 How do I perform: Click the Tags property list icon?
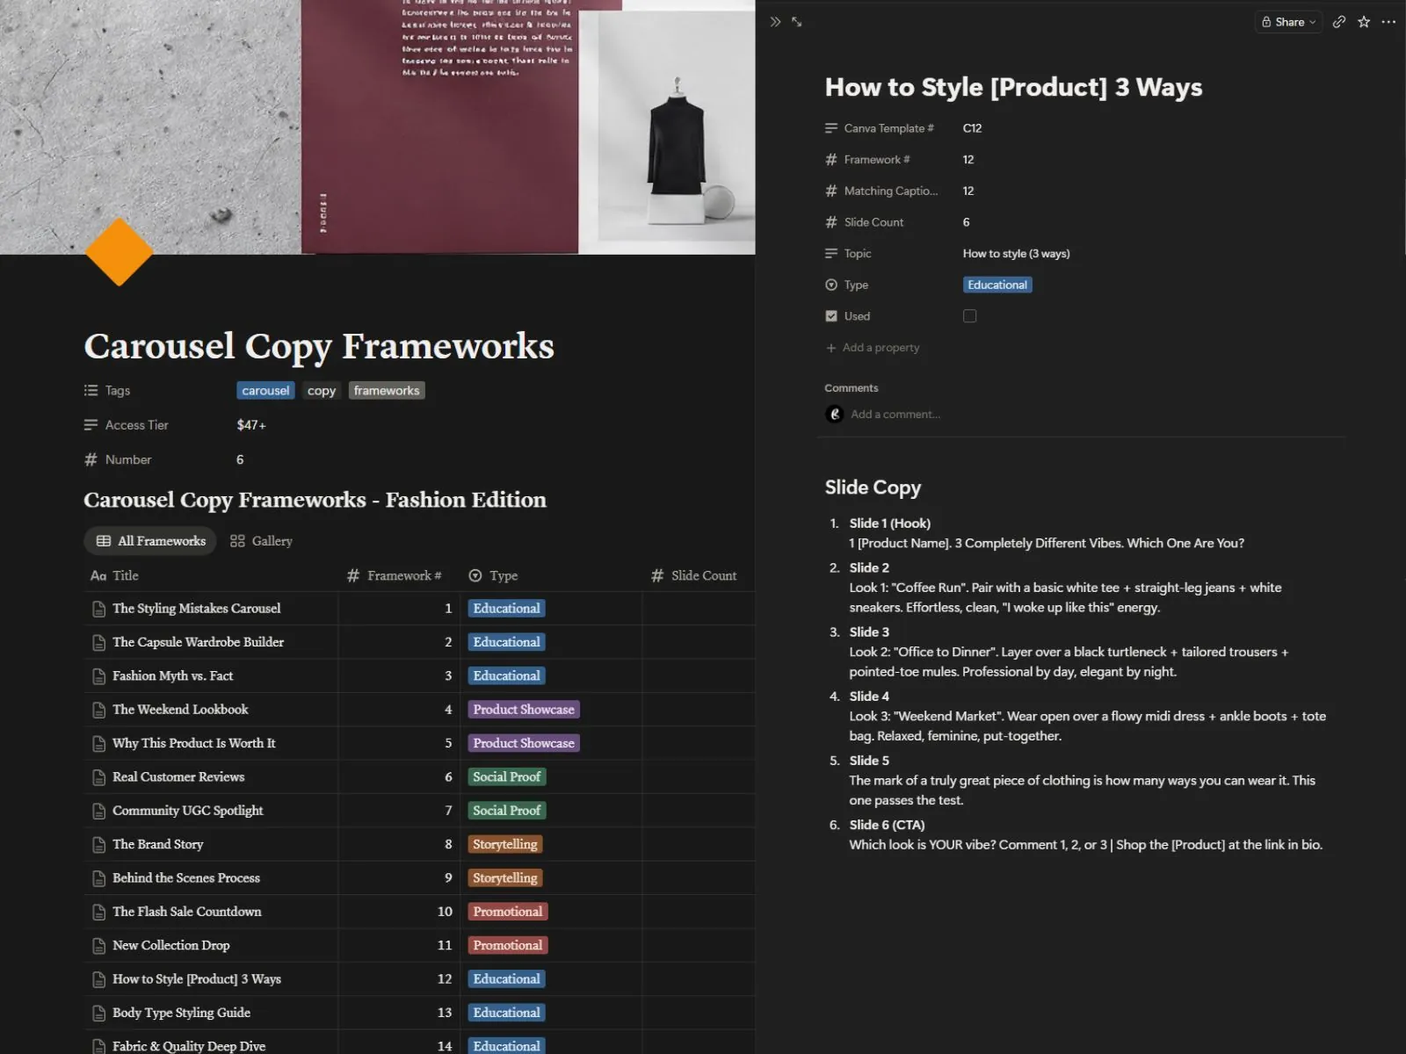coord(91,390)
